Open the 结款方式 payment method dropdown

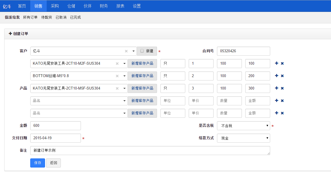[243, 138]
